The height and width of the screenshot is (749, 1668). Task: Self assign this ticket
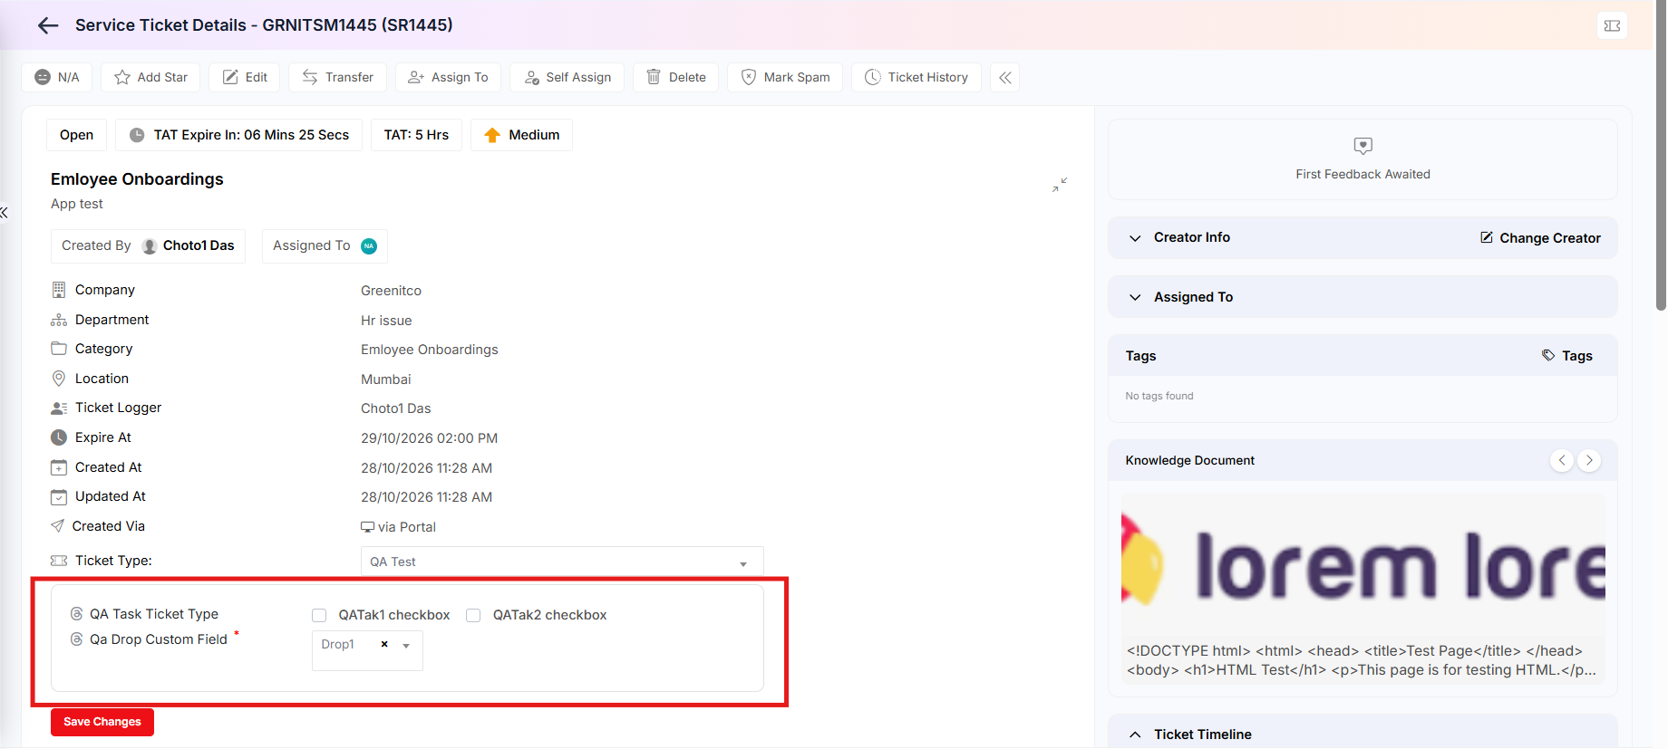pos(567,77)
